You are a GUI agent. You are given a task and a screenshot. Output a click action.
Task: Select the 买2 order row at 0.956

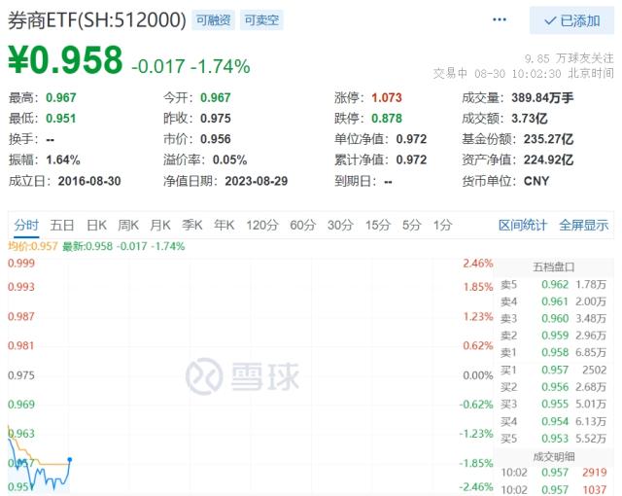tap(553, 387)
